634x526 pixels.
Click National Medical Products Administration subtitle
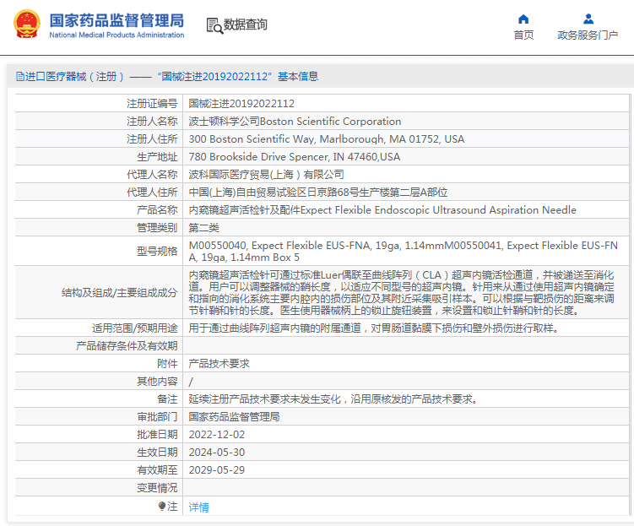pyautogui.click(x=117, y=35)
